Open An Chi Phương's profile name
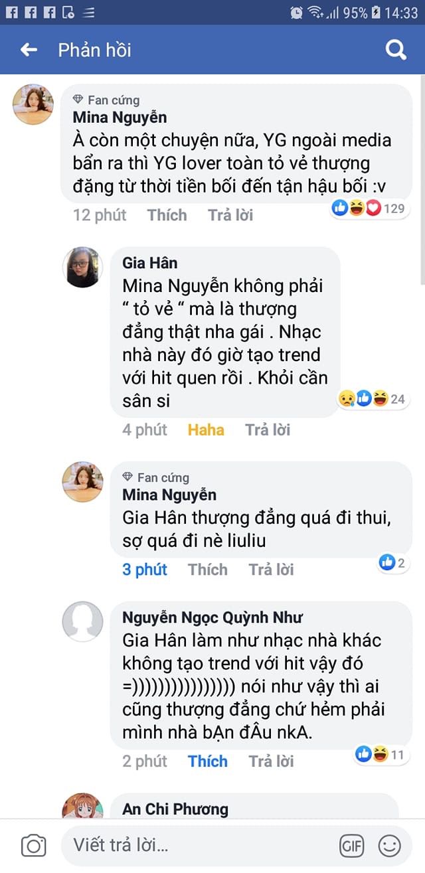 tap(175, 809)
